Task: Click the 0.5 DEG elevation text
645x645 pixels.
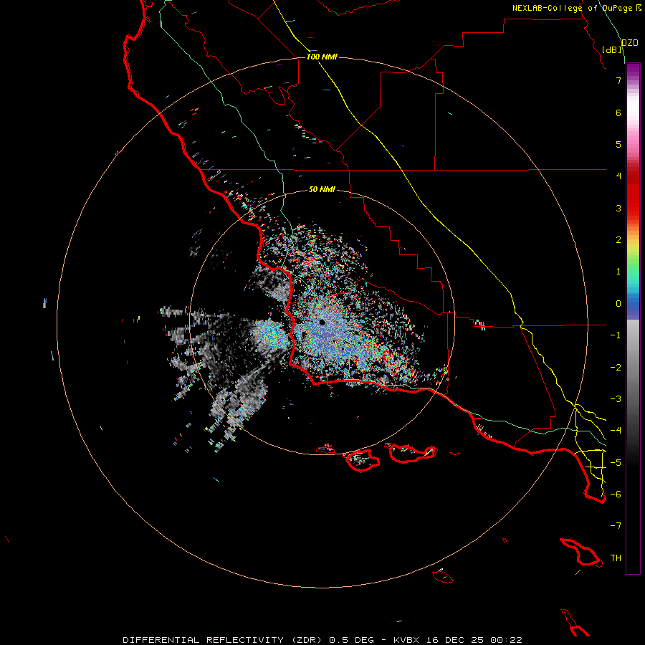Action: (351, 640)
